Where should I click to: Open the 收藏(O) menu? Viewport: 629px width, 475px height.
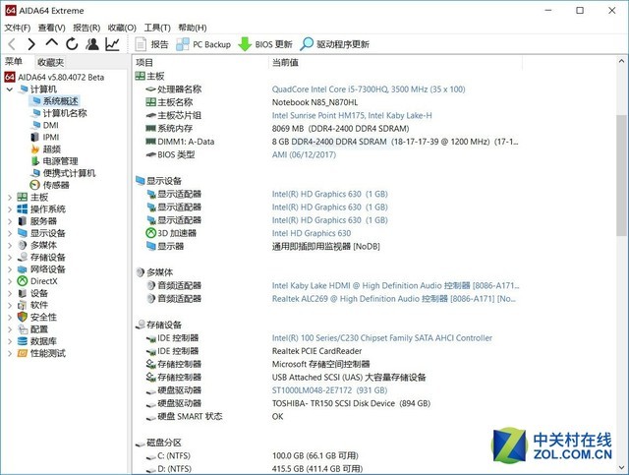pos(122,28)
